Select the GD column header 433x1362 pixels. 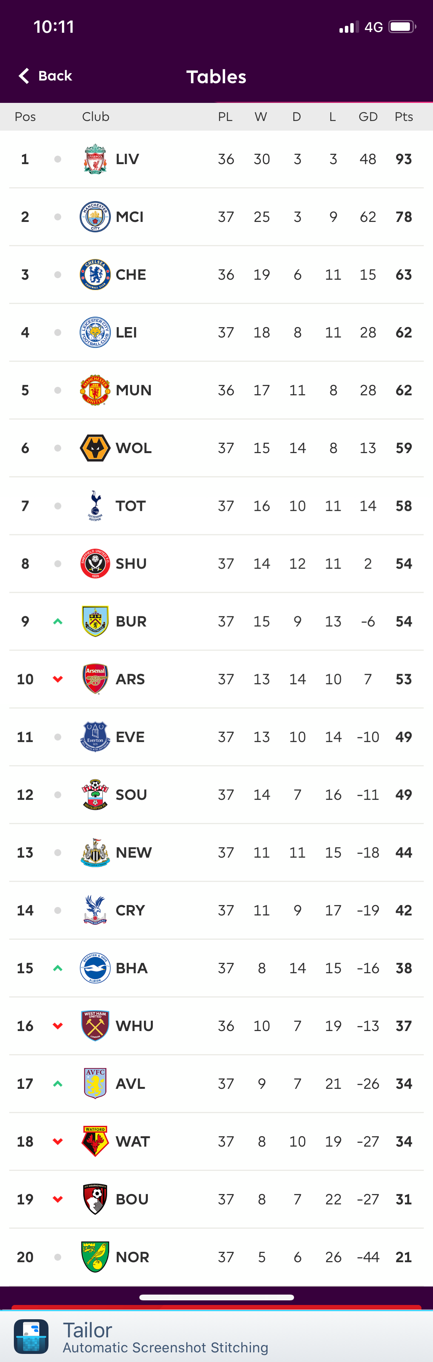tap(368, 117)
